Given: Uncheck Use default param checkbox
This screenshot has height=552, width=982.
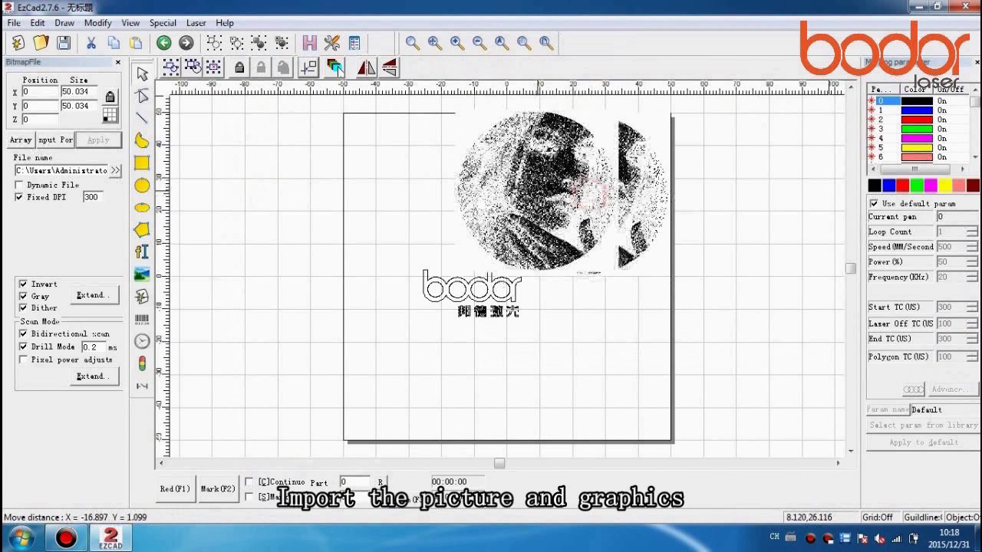Looking at the screenshot, I should coord(874,203).
